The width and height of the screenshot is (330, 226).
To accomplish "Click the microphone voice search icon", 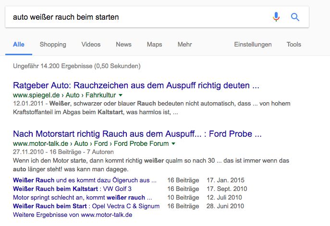I will point(276,17).
